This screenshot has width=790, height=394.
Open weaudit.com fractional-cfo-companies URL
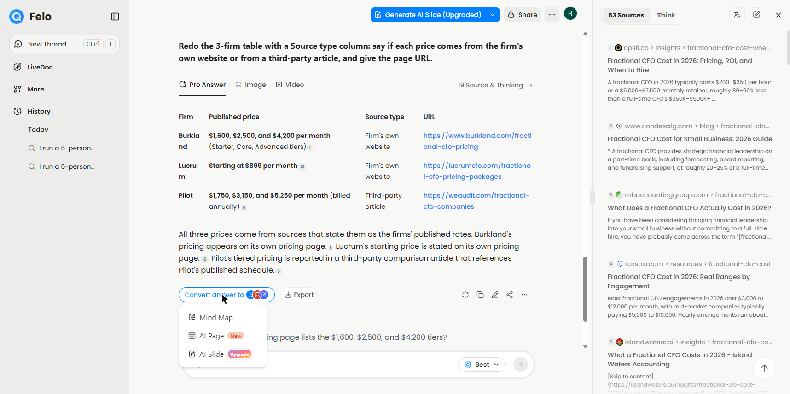(476, 201)
